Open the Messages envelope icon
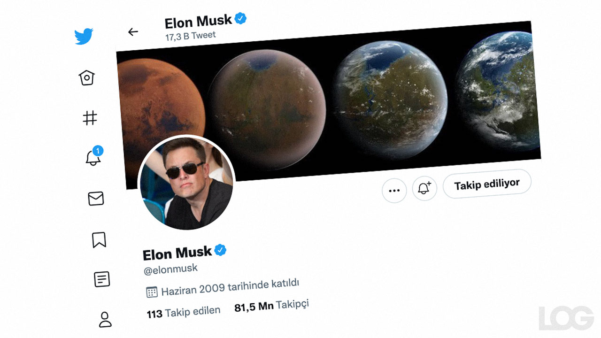601x338 pixels. point(96,199)
